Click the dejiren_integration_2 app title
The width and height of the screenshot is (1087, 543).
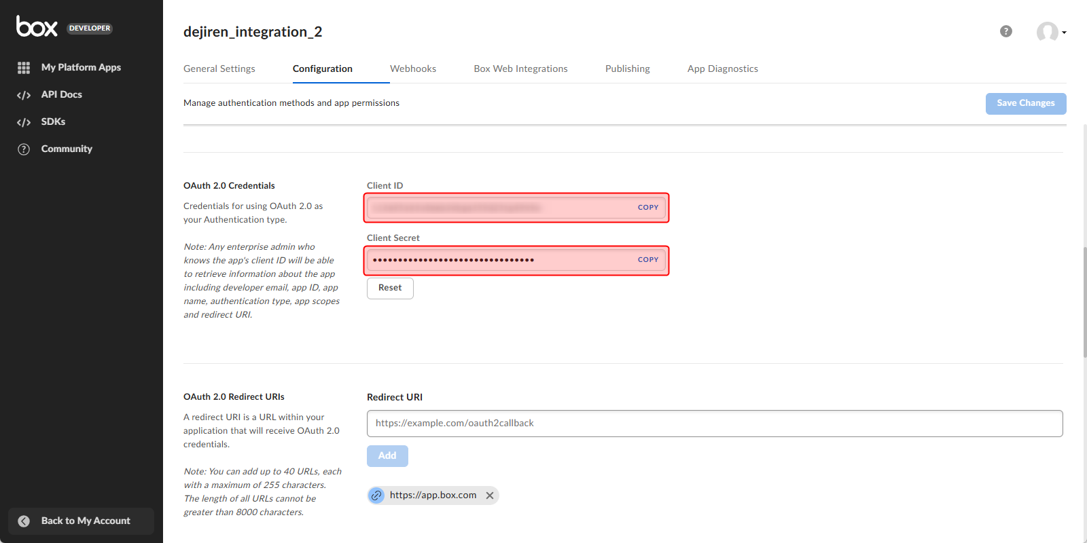click(x=253, y=32)
